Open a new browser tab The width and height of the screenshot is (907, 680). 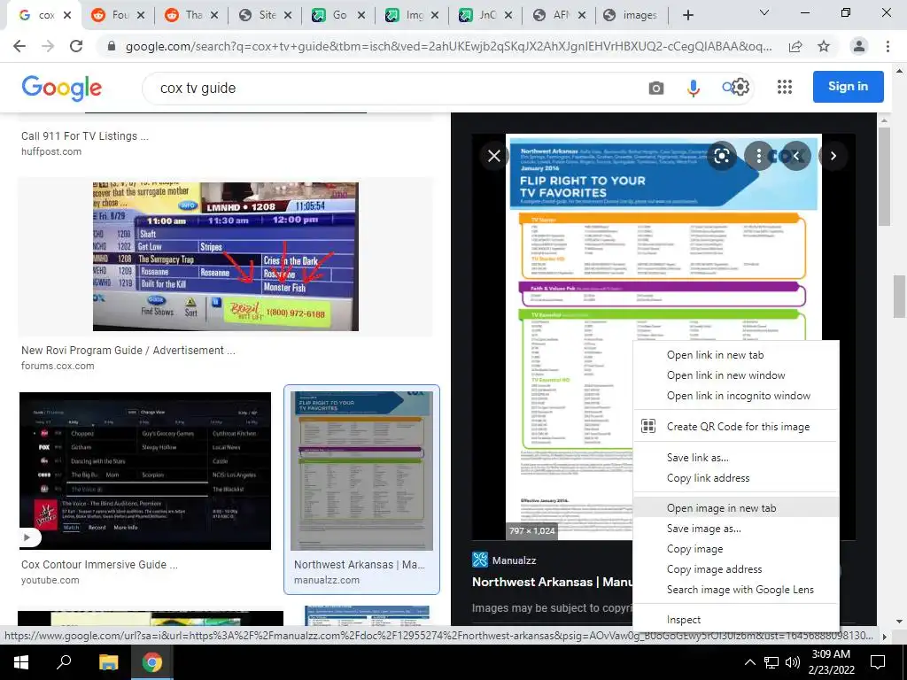(x=687, y=15)
